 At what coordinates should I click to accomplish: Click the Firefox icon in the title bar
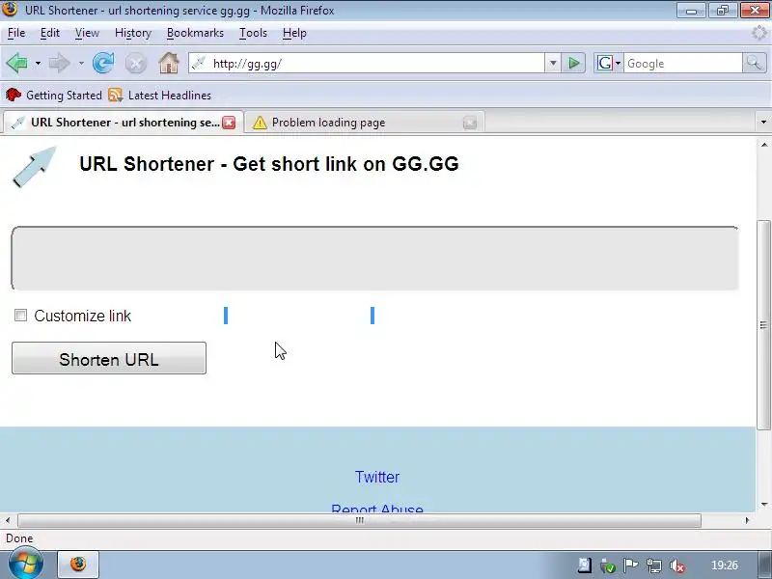click(x=11, y=10)
